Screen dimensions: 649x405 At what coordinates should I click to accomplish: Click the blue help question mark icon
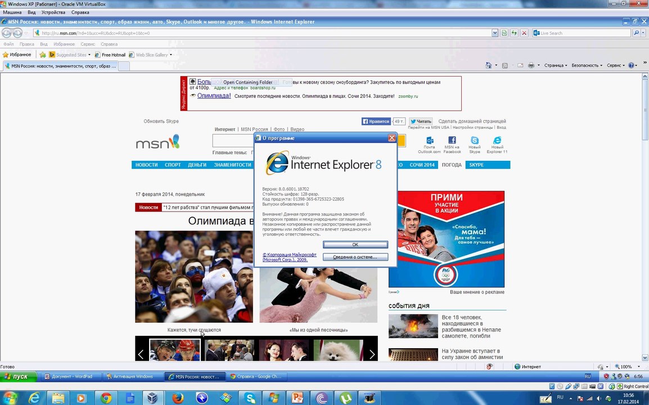click(631, 65)
